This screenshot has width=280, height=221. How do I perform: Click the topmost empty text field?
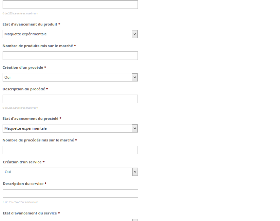(70, 5)
